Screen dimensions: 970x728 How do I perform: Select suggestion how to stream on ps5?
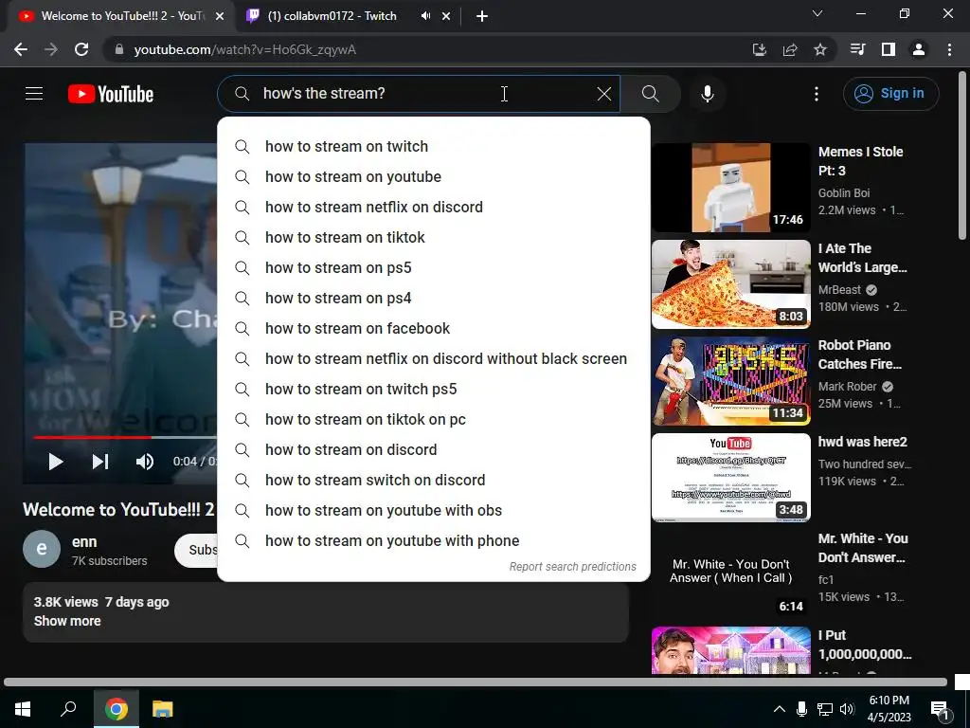(x=434, y=268)
